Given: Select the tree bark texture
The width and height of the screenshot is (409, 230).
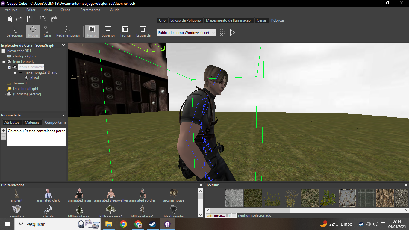Looking at the screenshot, I should (385, 198).
